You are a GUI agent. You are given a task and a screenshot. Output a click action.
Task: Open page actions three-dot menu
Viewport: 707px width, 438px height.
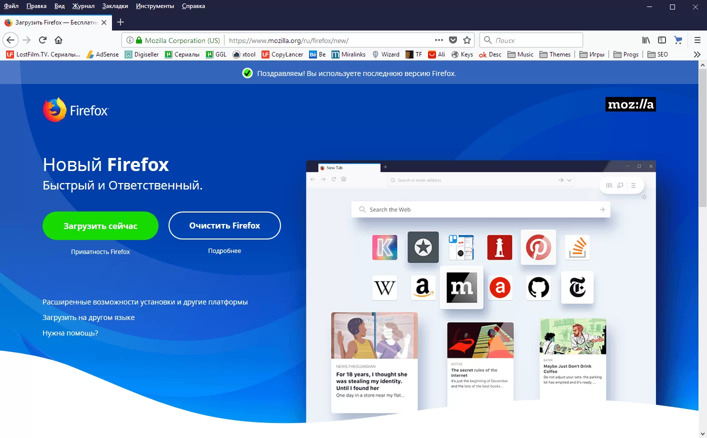[439, 40]
